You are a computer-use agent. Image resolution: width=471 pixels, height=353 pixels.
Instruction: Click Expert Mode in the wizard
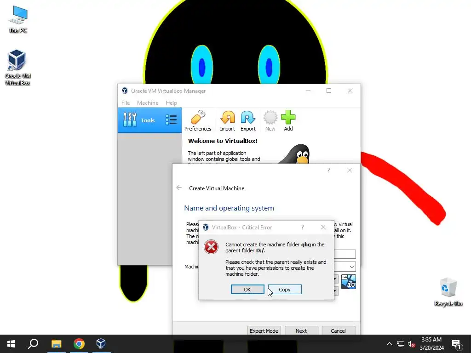point(264,330)
